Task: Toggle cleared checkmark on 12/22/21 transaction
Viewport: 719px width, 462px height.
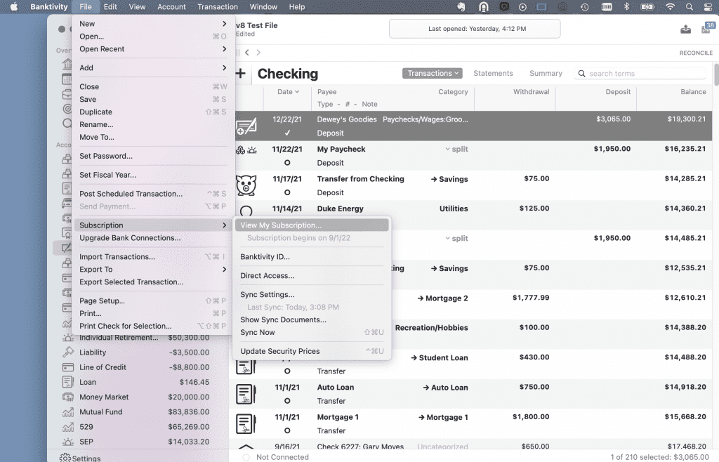Action: (x=287, y=133)
